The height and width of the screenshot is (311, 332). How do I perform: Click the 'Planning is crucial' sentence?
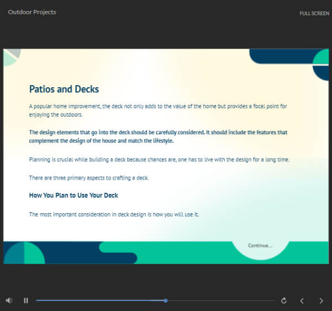click(159, 160)
